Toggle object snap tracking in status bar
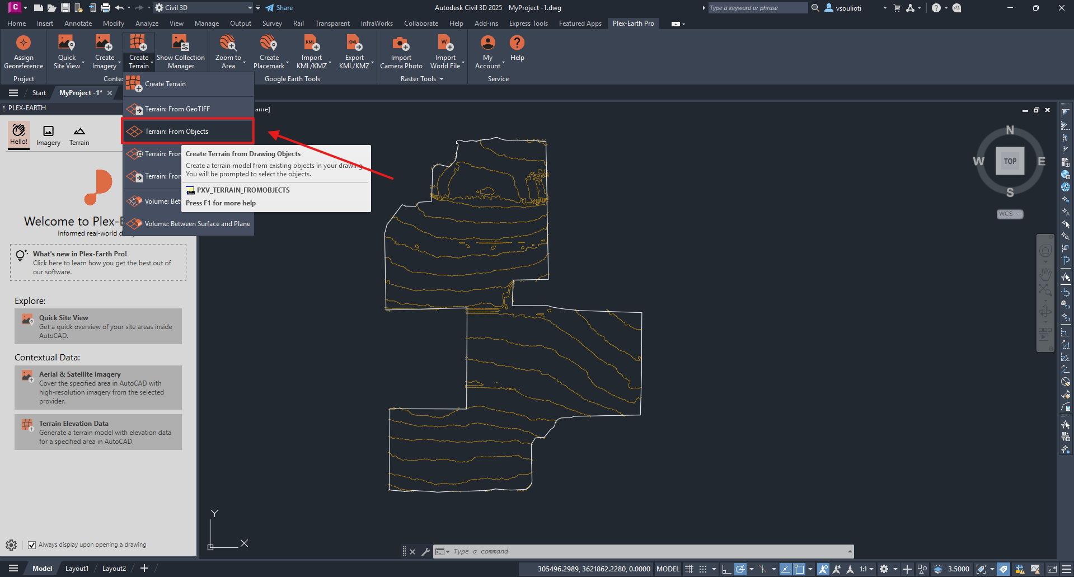 pos(785,569)
